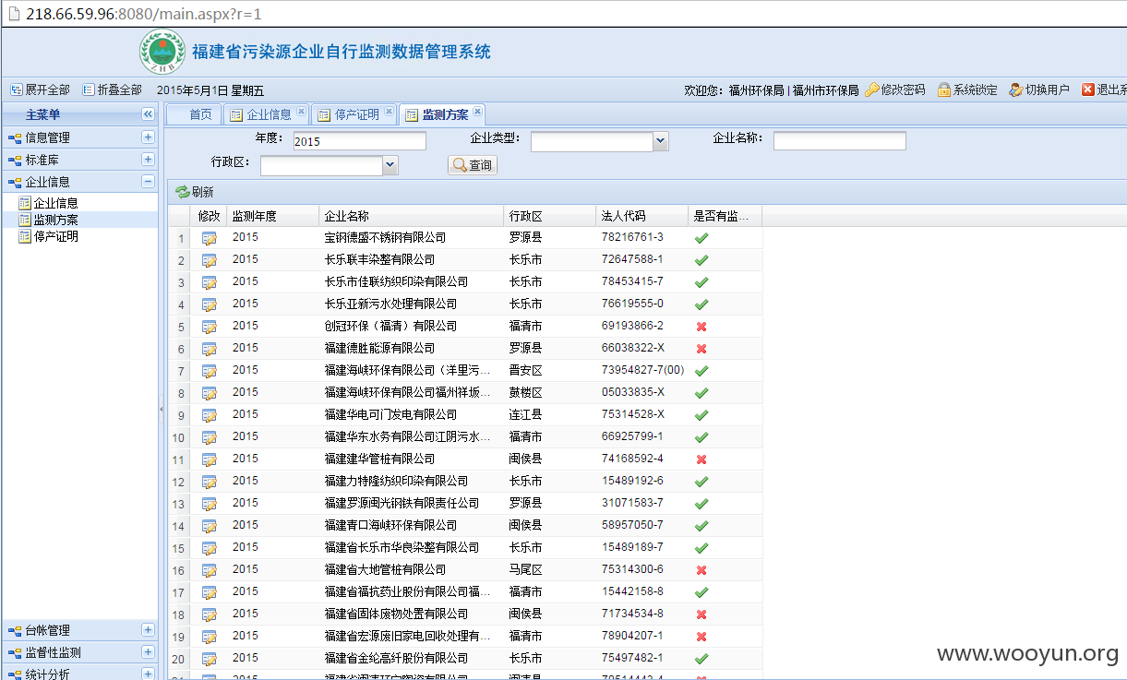Click edit icon for 长乐亚新污水处理有限公司
This screenshot has width=1127, height=680.
point(210,304)
